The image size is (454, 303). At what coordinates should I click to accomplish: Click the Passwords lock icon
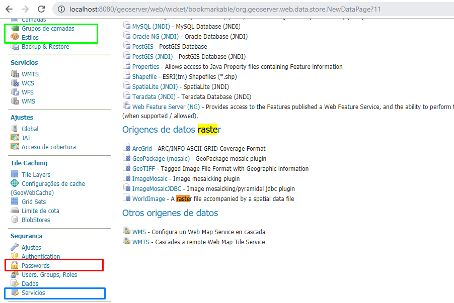pyautogui.click(x=15, y=265)
